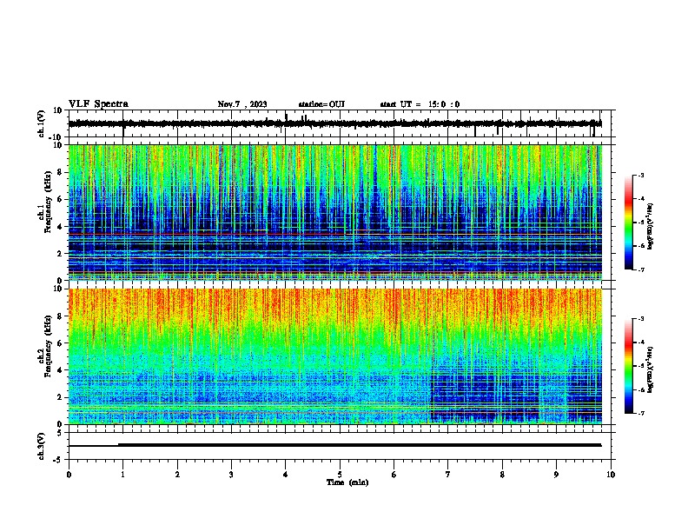Click the ch.2 log(PSD) color scale title
Image resolution: width=688 pixels, height=532 pixels.
click(650, 369)
